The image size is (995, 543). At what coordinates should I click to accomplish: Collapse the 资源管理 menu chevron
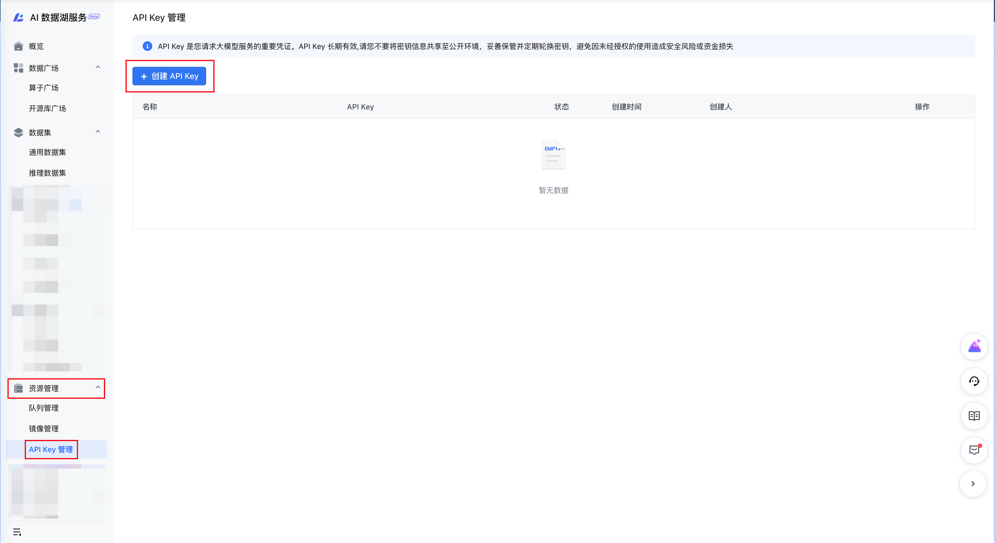pyautogui.click(x=98, y=387)
